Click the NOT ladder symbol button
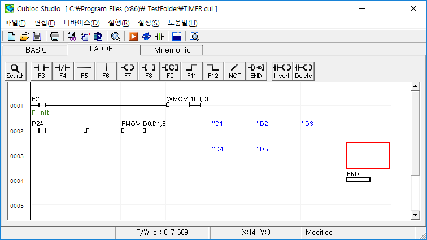 [234, 70]
